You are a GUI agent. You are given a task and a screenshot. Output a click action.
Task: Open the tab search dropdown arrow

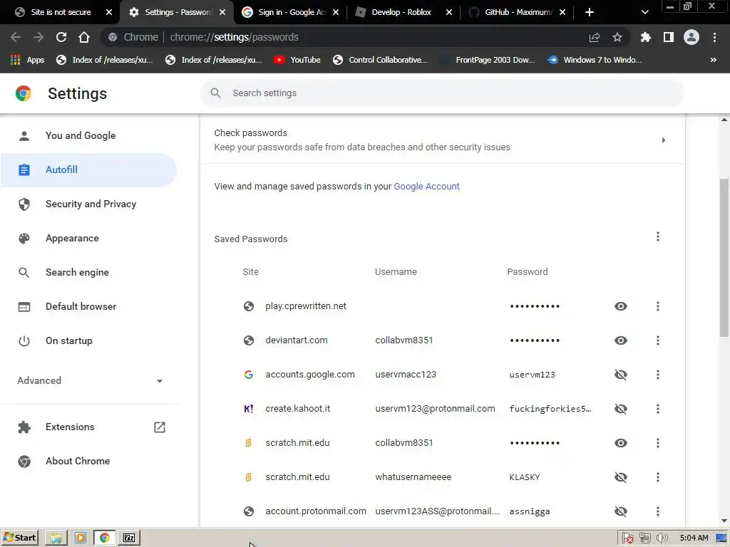pos(644,12)
